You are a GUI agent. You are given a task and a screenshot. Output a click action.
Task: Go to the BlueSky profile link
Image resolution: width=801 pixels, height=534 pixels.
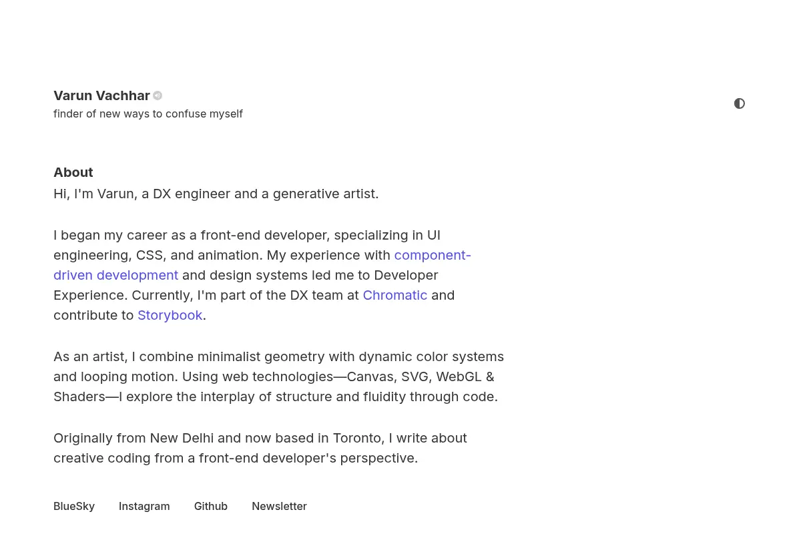click(x=74, y=506)
